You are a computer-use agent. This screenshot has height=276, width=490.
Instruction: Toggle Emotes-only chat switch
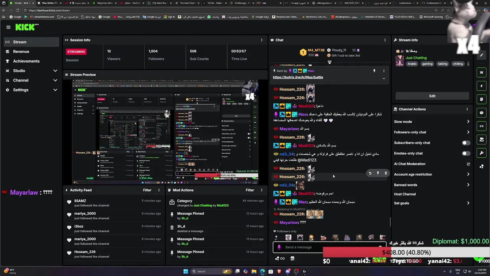coord(466,153)
